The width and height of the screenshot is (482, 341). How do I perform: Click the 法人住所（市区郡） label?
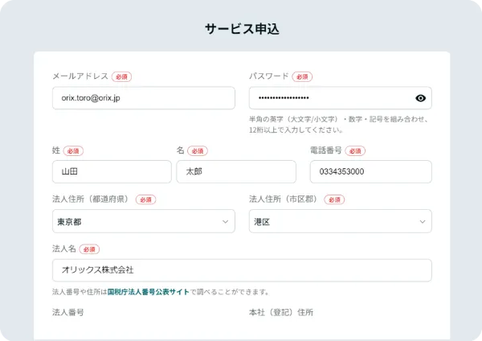284,199
